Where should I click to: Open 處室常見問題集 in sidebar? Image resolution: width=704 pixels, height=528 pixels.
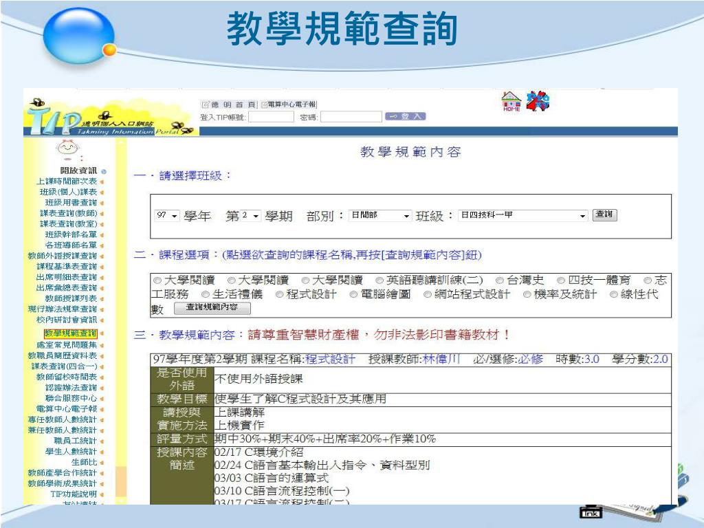(67, 345)
